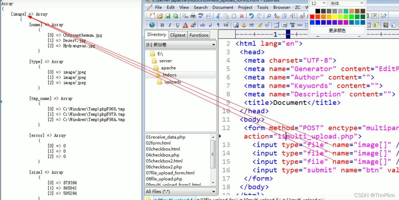This screenshot has height=200, width=399.
Task: Select file 07file_upload_form.html in list
Action: (x=170, y=173)
